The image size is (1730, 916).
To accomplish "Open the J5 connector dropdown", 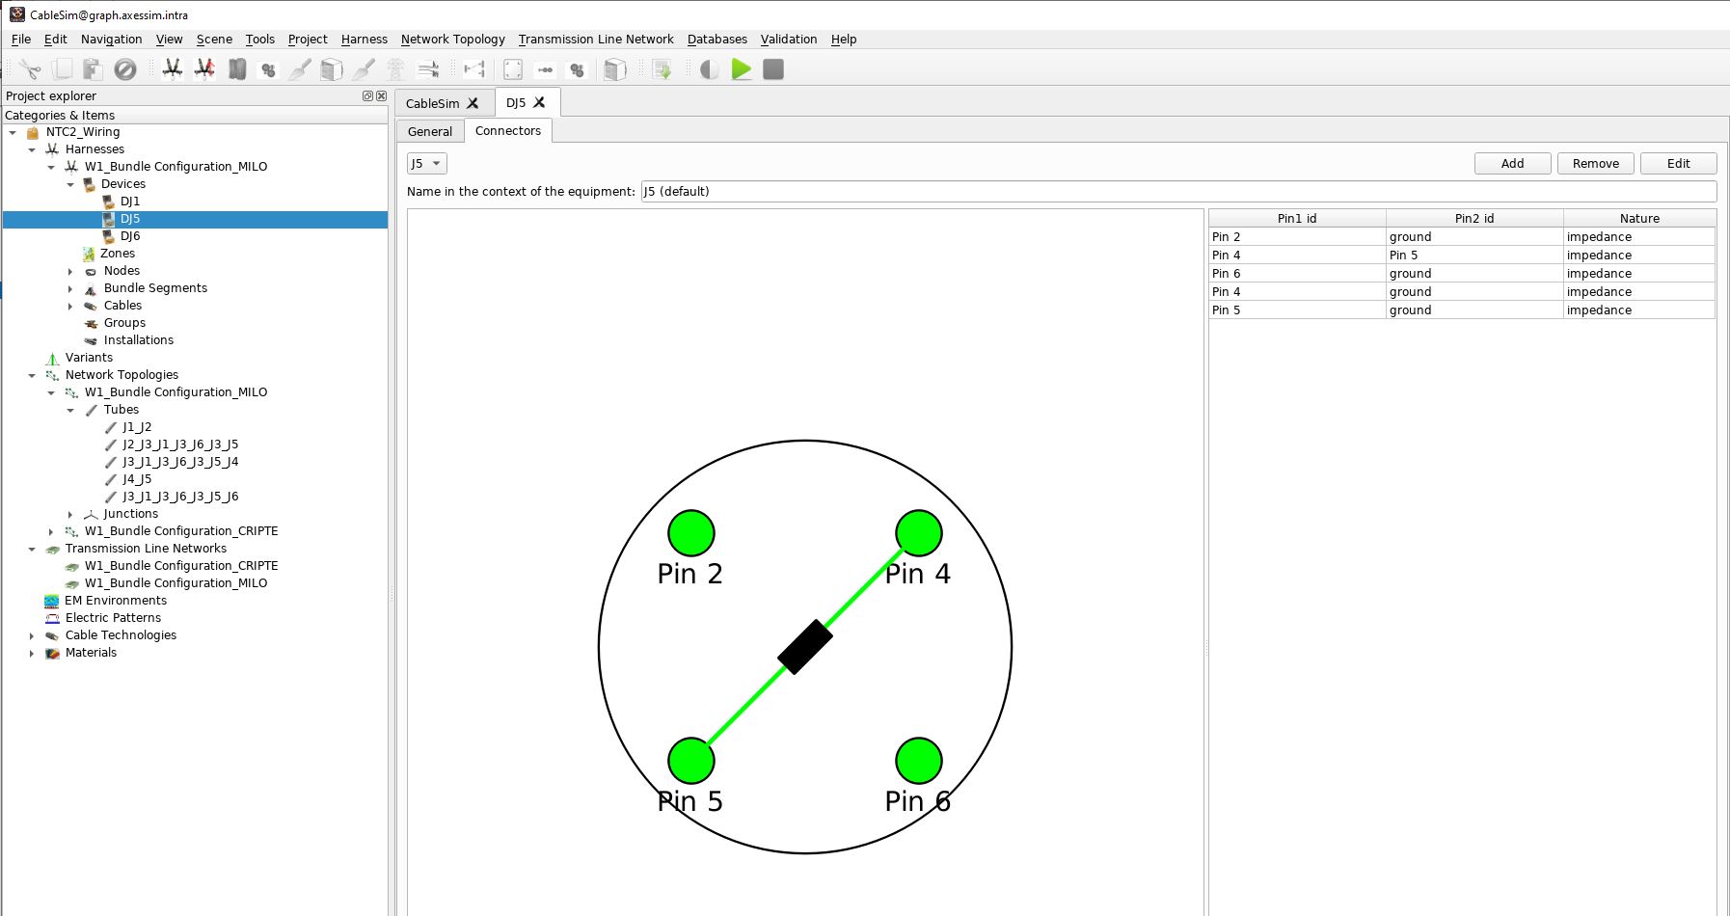I will 426,163.
